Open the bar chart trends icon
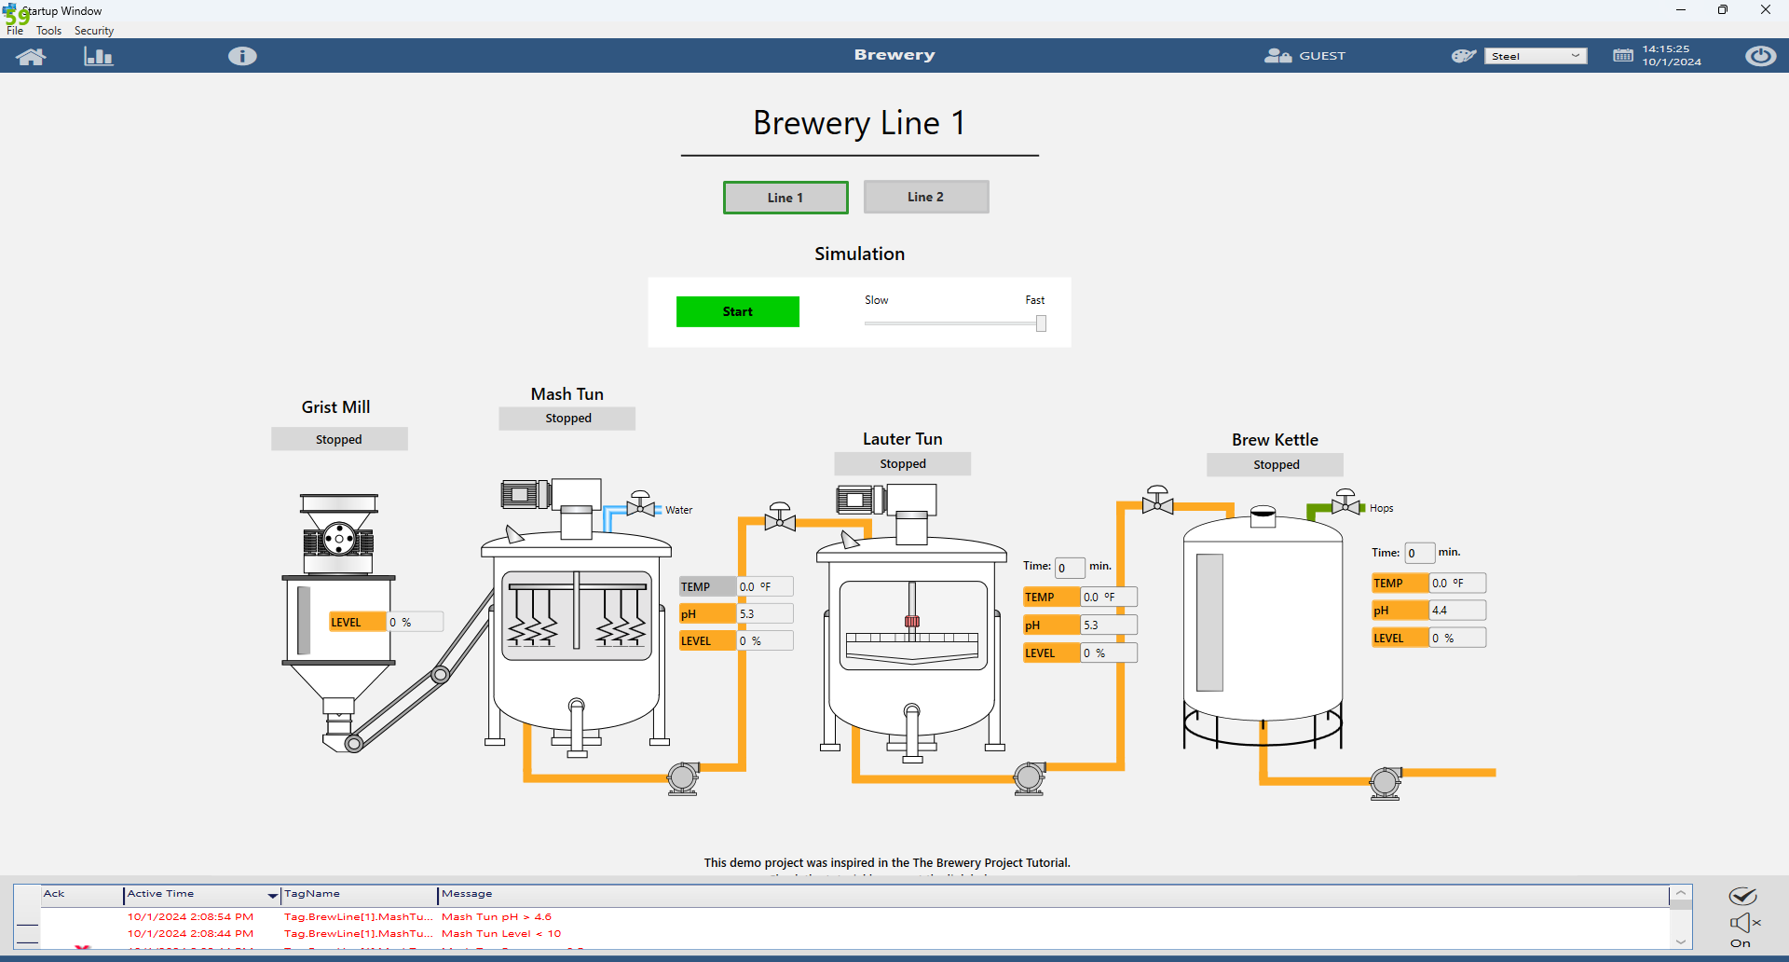This screenshot has height=962, width=1789. (x=98, y=57)
